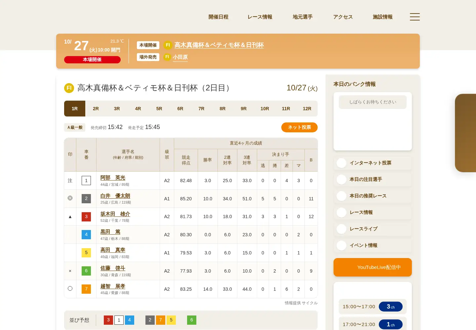The image size is (476, 330).
Task: Click blue car number 4 in 黒田 篤 row
Action: [x=86, y=235]
